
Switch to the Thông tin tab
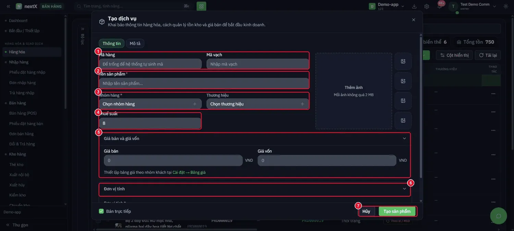pos(112,44)
